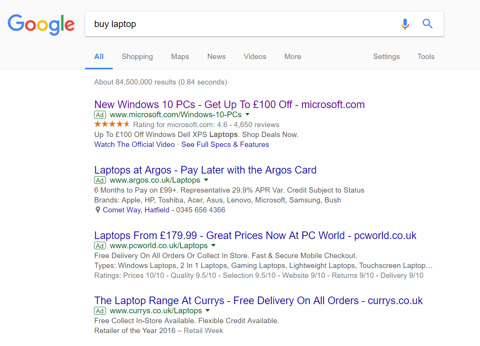Click the 'Ratings: Prices 10/10' line
This screenshot has width=480, height=346.
[259, 276]
